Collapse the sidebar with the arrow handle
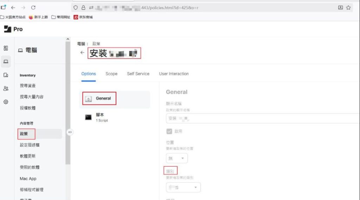 [70, 132]
